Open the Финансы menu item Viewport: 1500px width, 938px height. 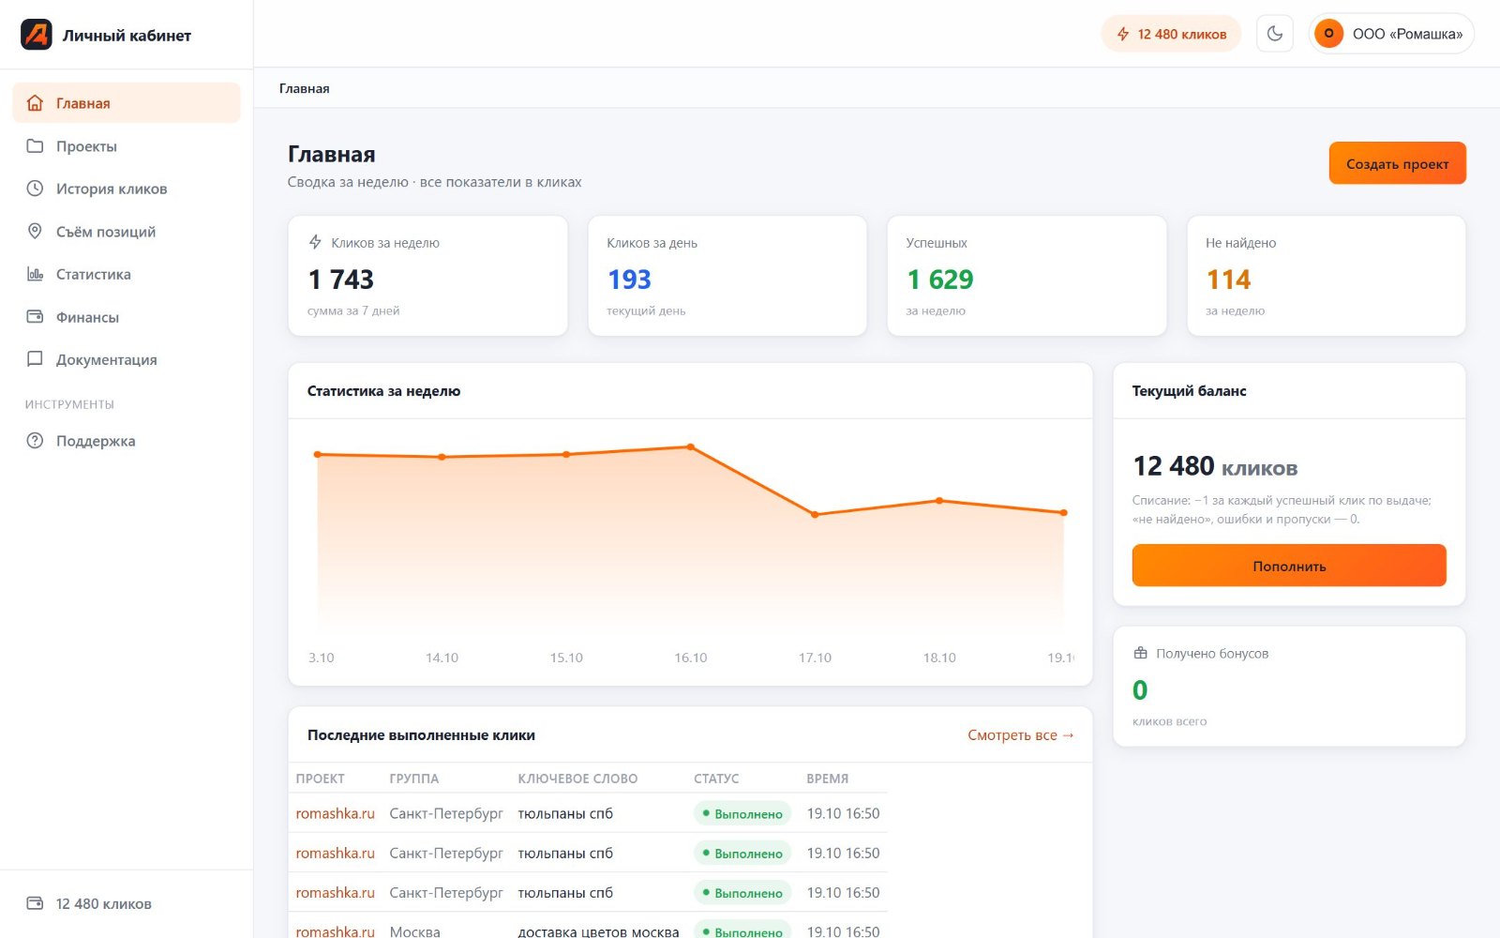[x=127, y=317]
